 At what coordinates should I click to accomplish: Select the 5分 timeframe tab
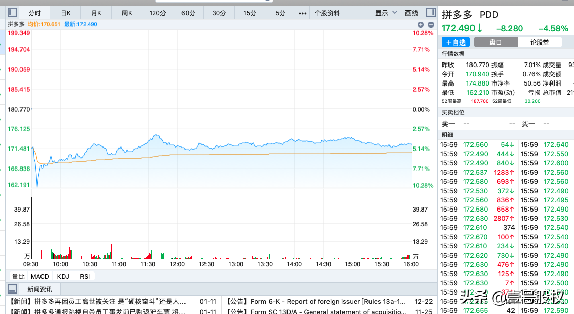pos(280,13)
